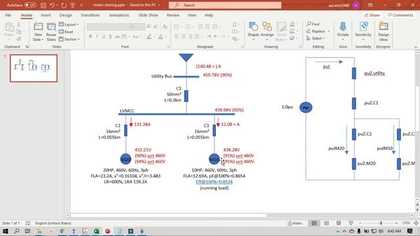The image size is (420, 236).
Task: Switch to the Insert tab
Action: 45,15
